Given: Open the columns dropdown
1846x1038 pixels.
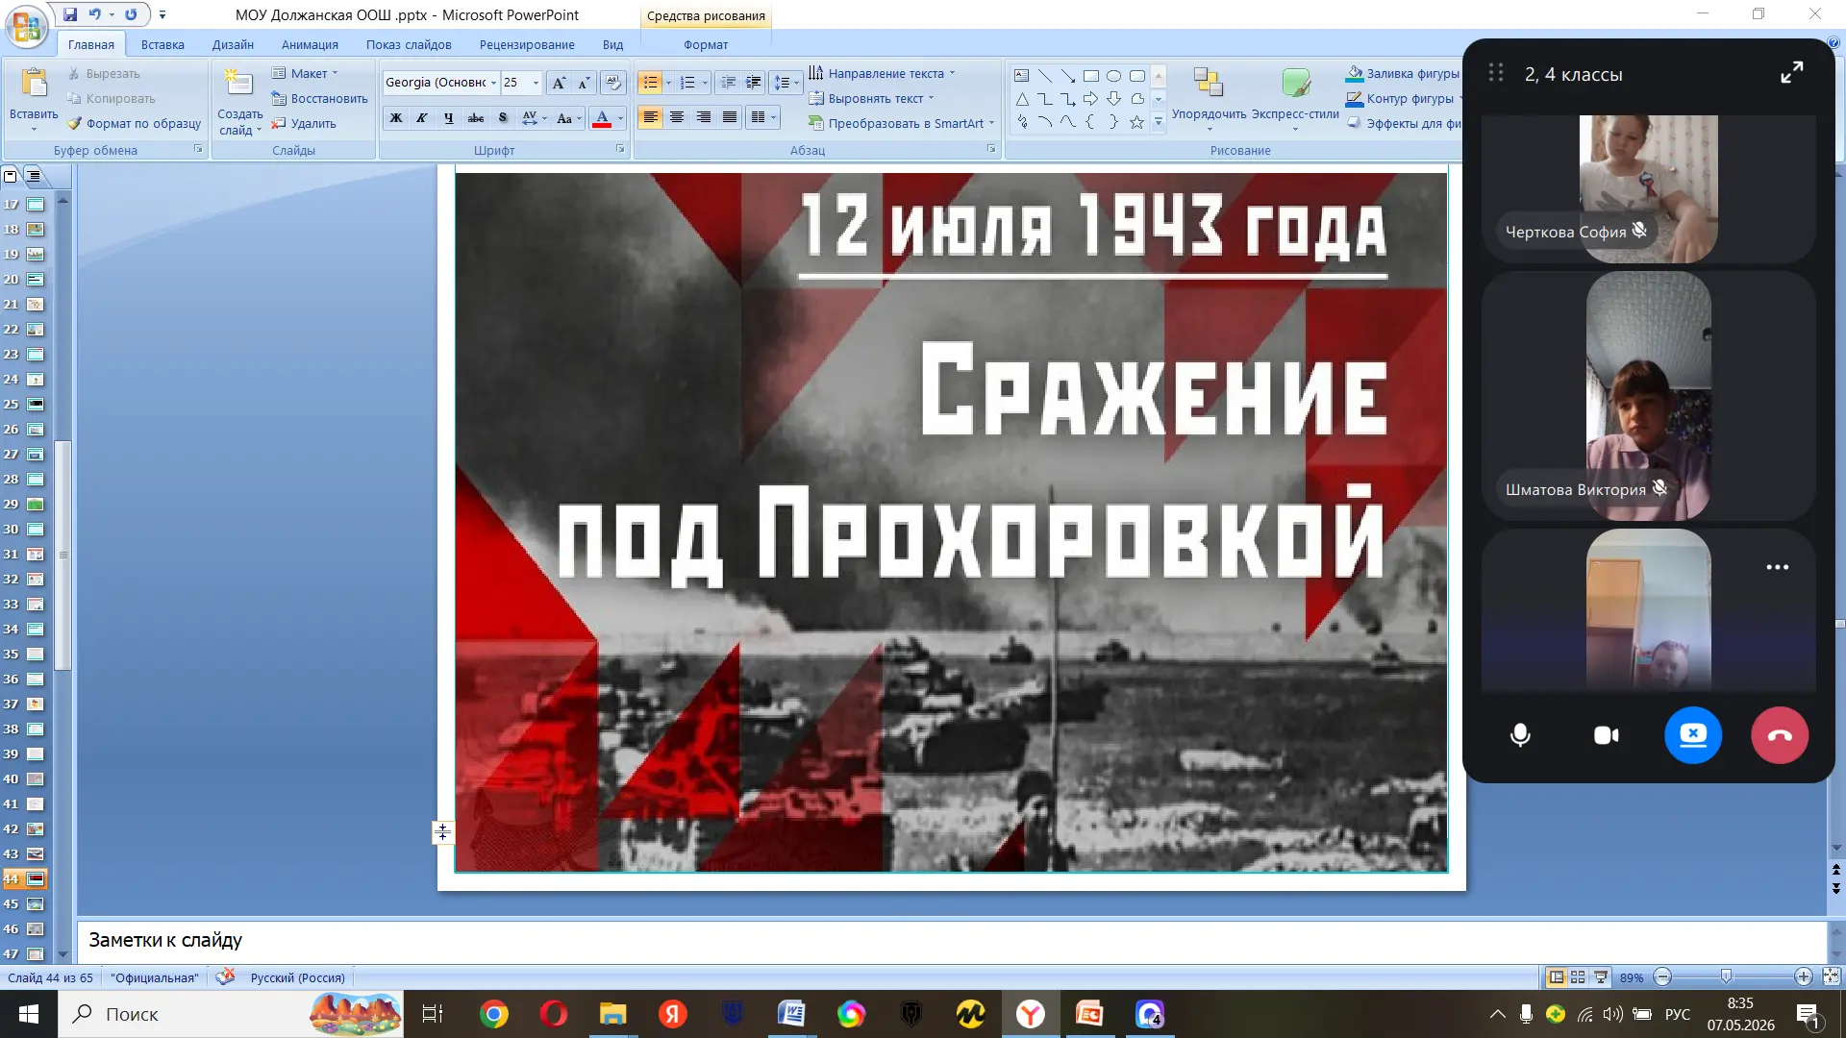Looking at the screenshot, I should (762, 117).
